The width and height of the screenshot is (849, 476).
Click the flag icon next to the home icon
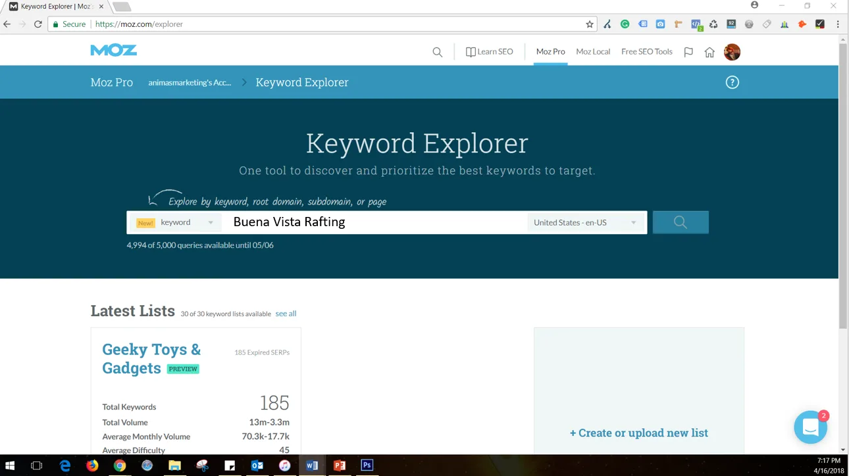pyautogui.click(x=688, y=51)
